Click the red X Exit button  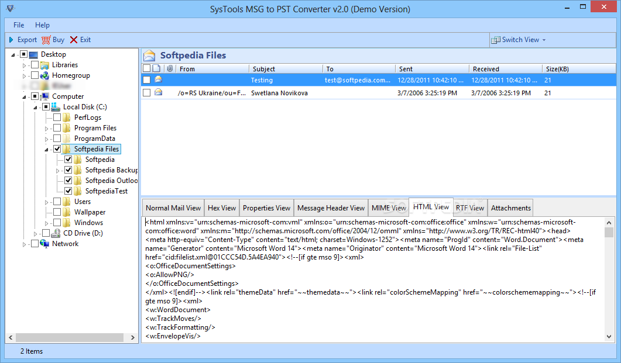coord(80,40)
